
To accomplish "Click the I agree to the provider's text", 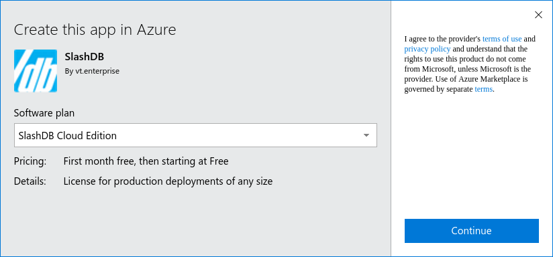I will [443, 39].
